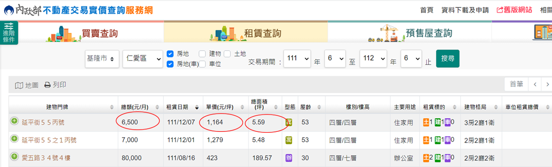The height and width of the screenshot is (167, 552).
Task: Open the 延平街55之1丙號 address link
Action: pyautogui.click(x=49, y=140)
